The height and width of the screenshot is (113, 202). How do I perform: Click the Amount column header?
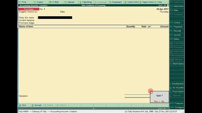[164, 26]
